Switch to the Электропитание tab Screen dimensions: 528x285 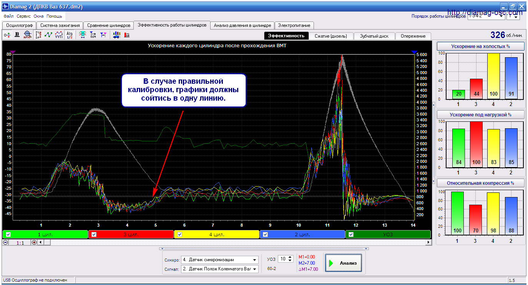294,25
